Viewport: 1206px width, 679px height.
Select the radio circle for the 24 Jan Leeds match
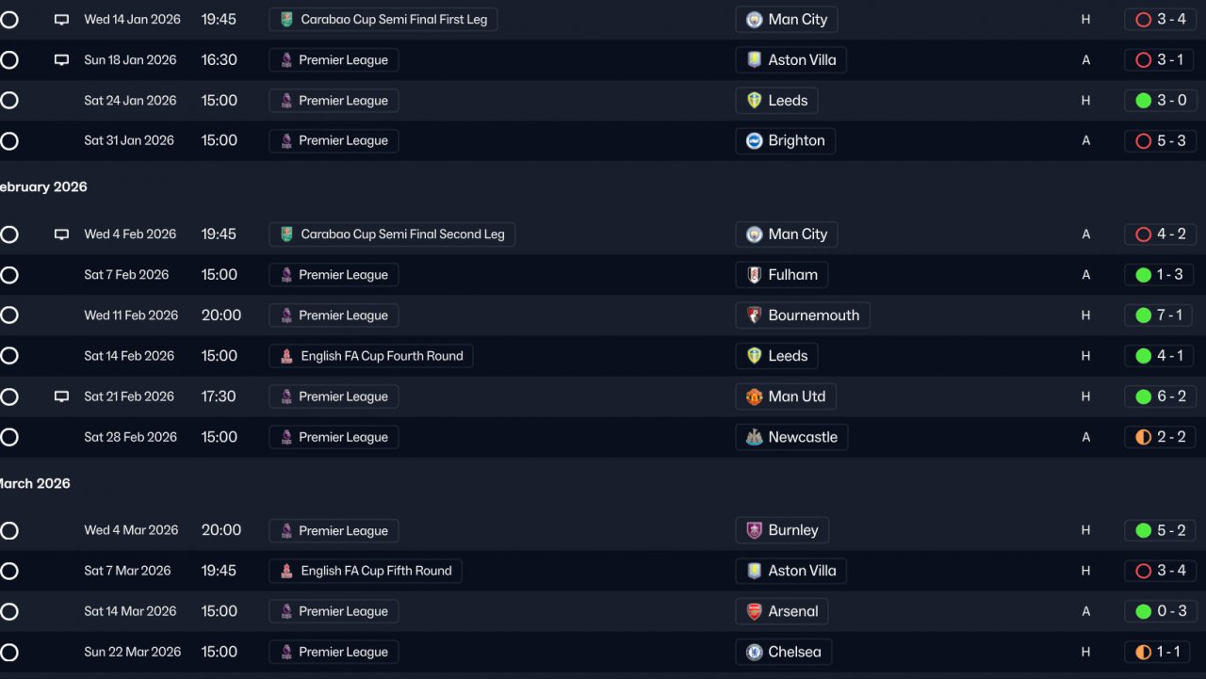point(9,101)
